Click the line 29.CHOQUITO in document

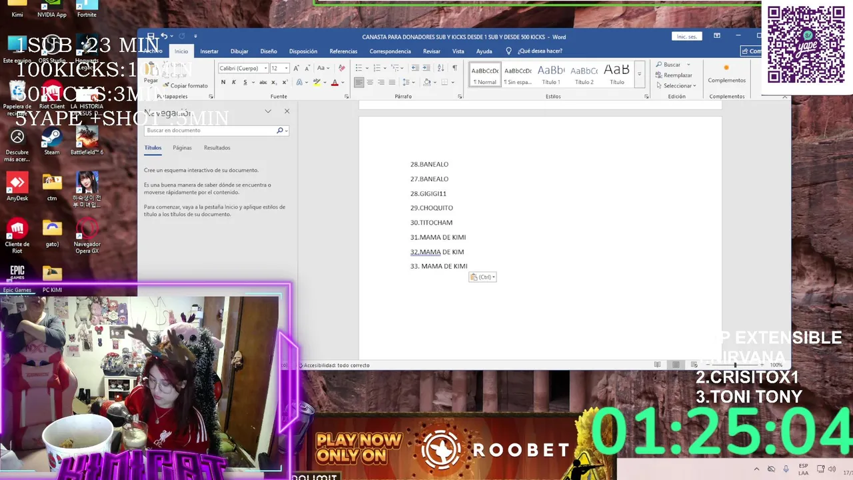(x=432, y=208)
